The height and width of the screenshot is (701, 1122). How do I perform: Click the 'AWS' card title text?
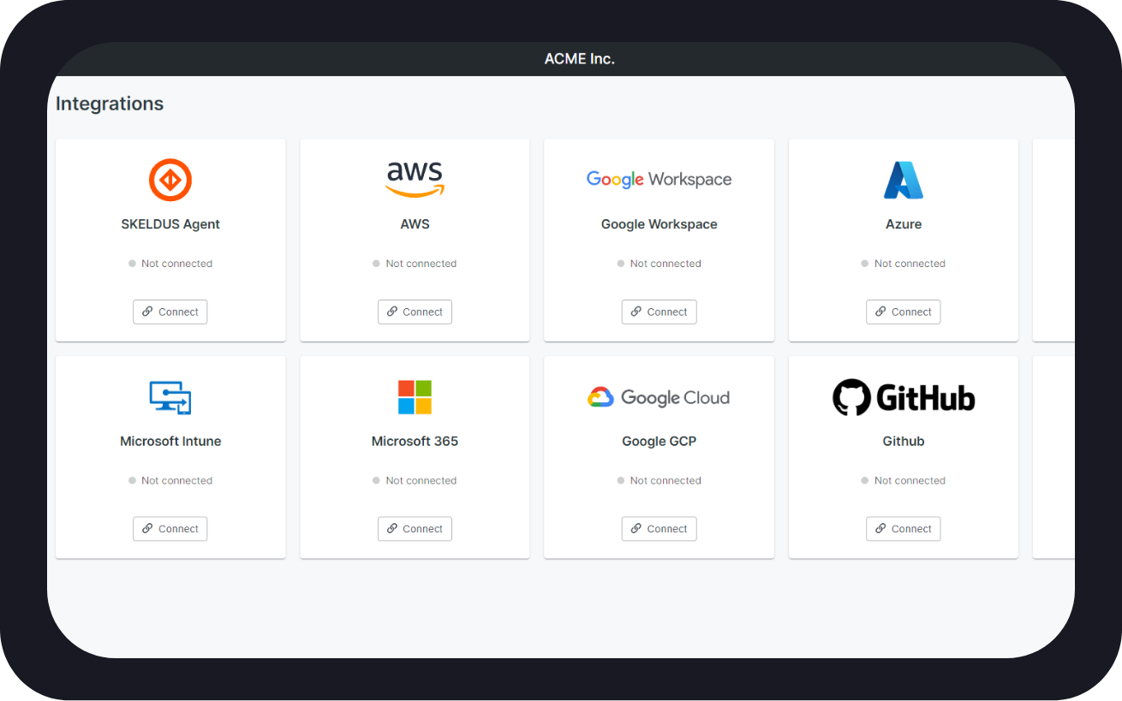click(415, 224)
